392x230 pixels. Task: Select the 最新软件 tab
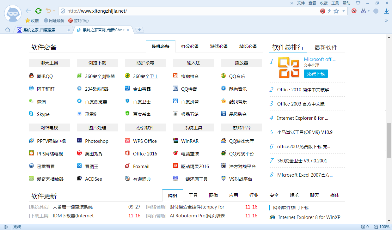(x=326, y=47)
